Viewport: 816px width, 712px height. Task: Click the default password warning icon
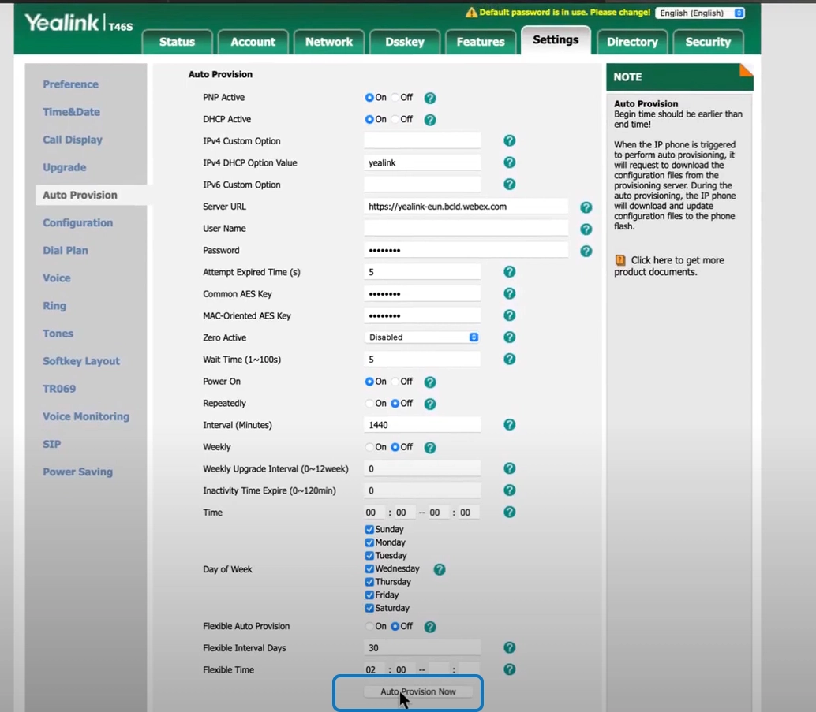coord(471,13)
